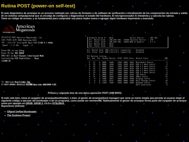This screenshot has height=142, width=189.
Task: Click the "El auto diagnóstico de arranque" paragraph opening
Action: point(94,13)
